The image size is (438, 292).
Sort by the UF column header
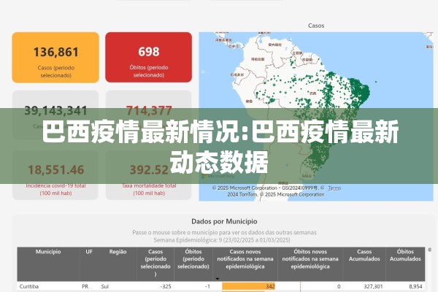(x=89, y=252)
